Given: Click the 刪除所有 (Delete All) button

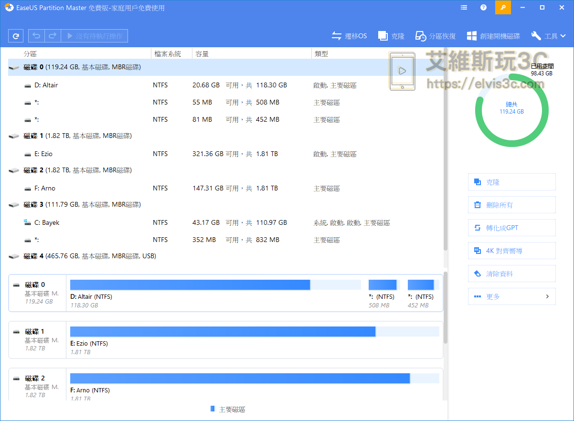Looking at the screenshot, I should [x=511, y=204].
